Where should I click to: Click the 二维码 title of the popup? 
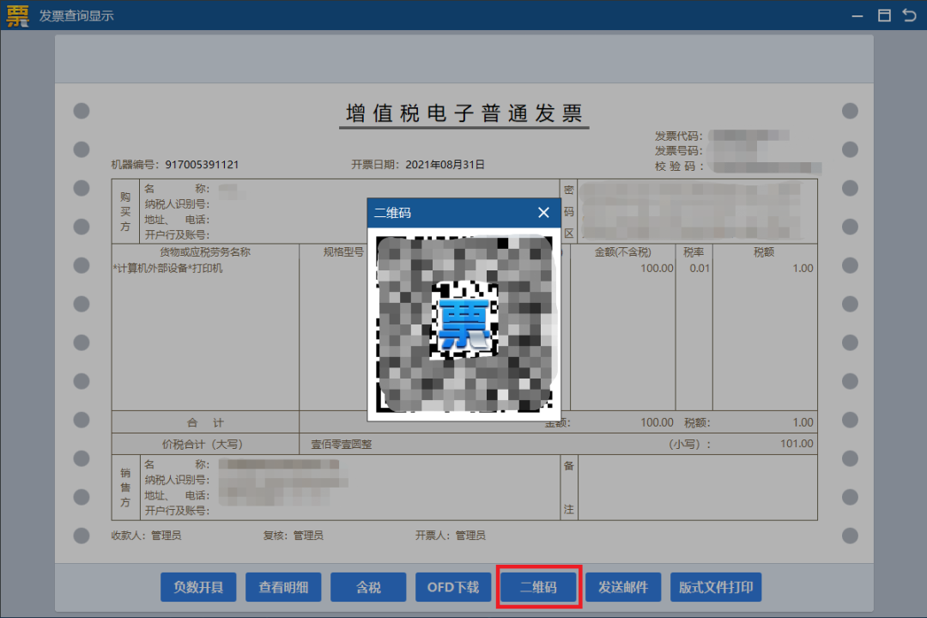tap(392, 213)
